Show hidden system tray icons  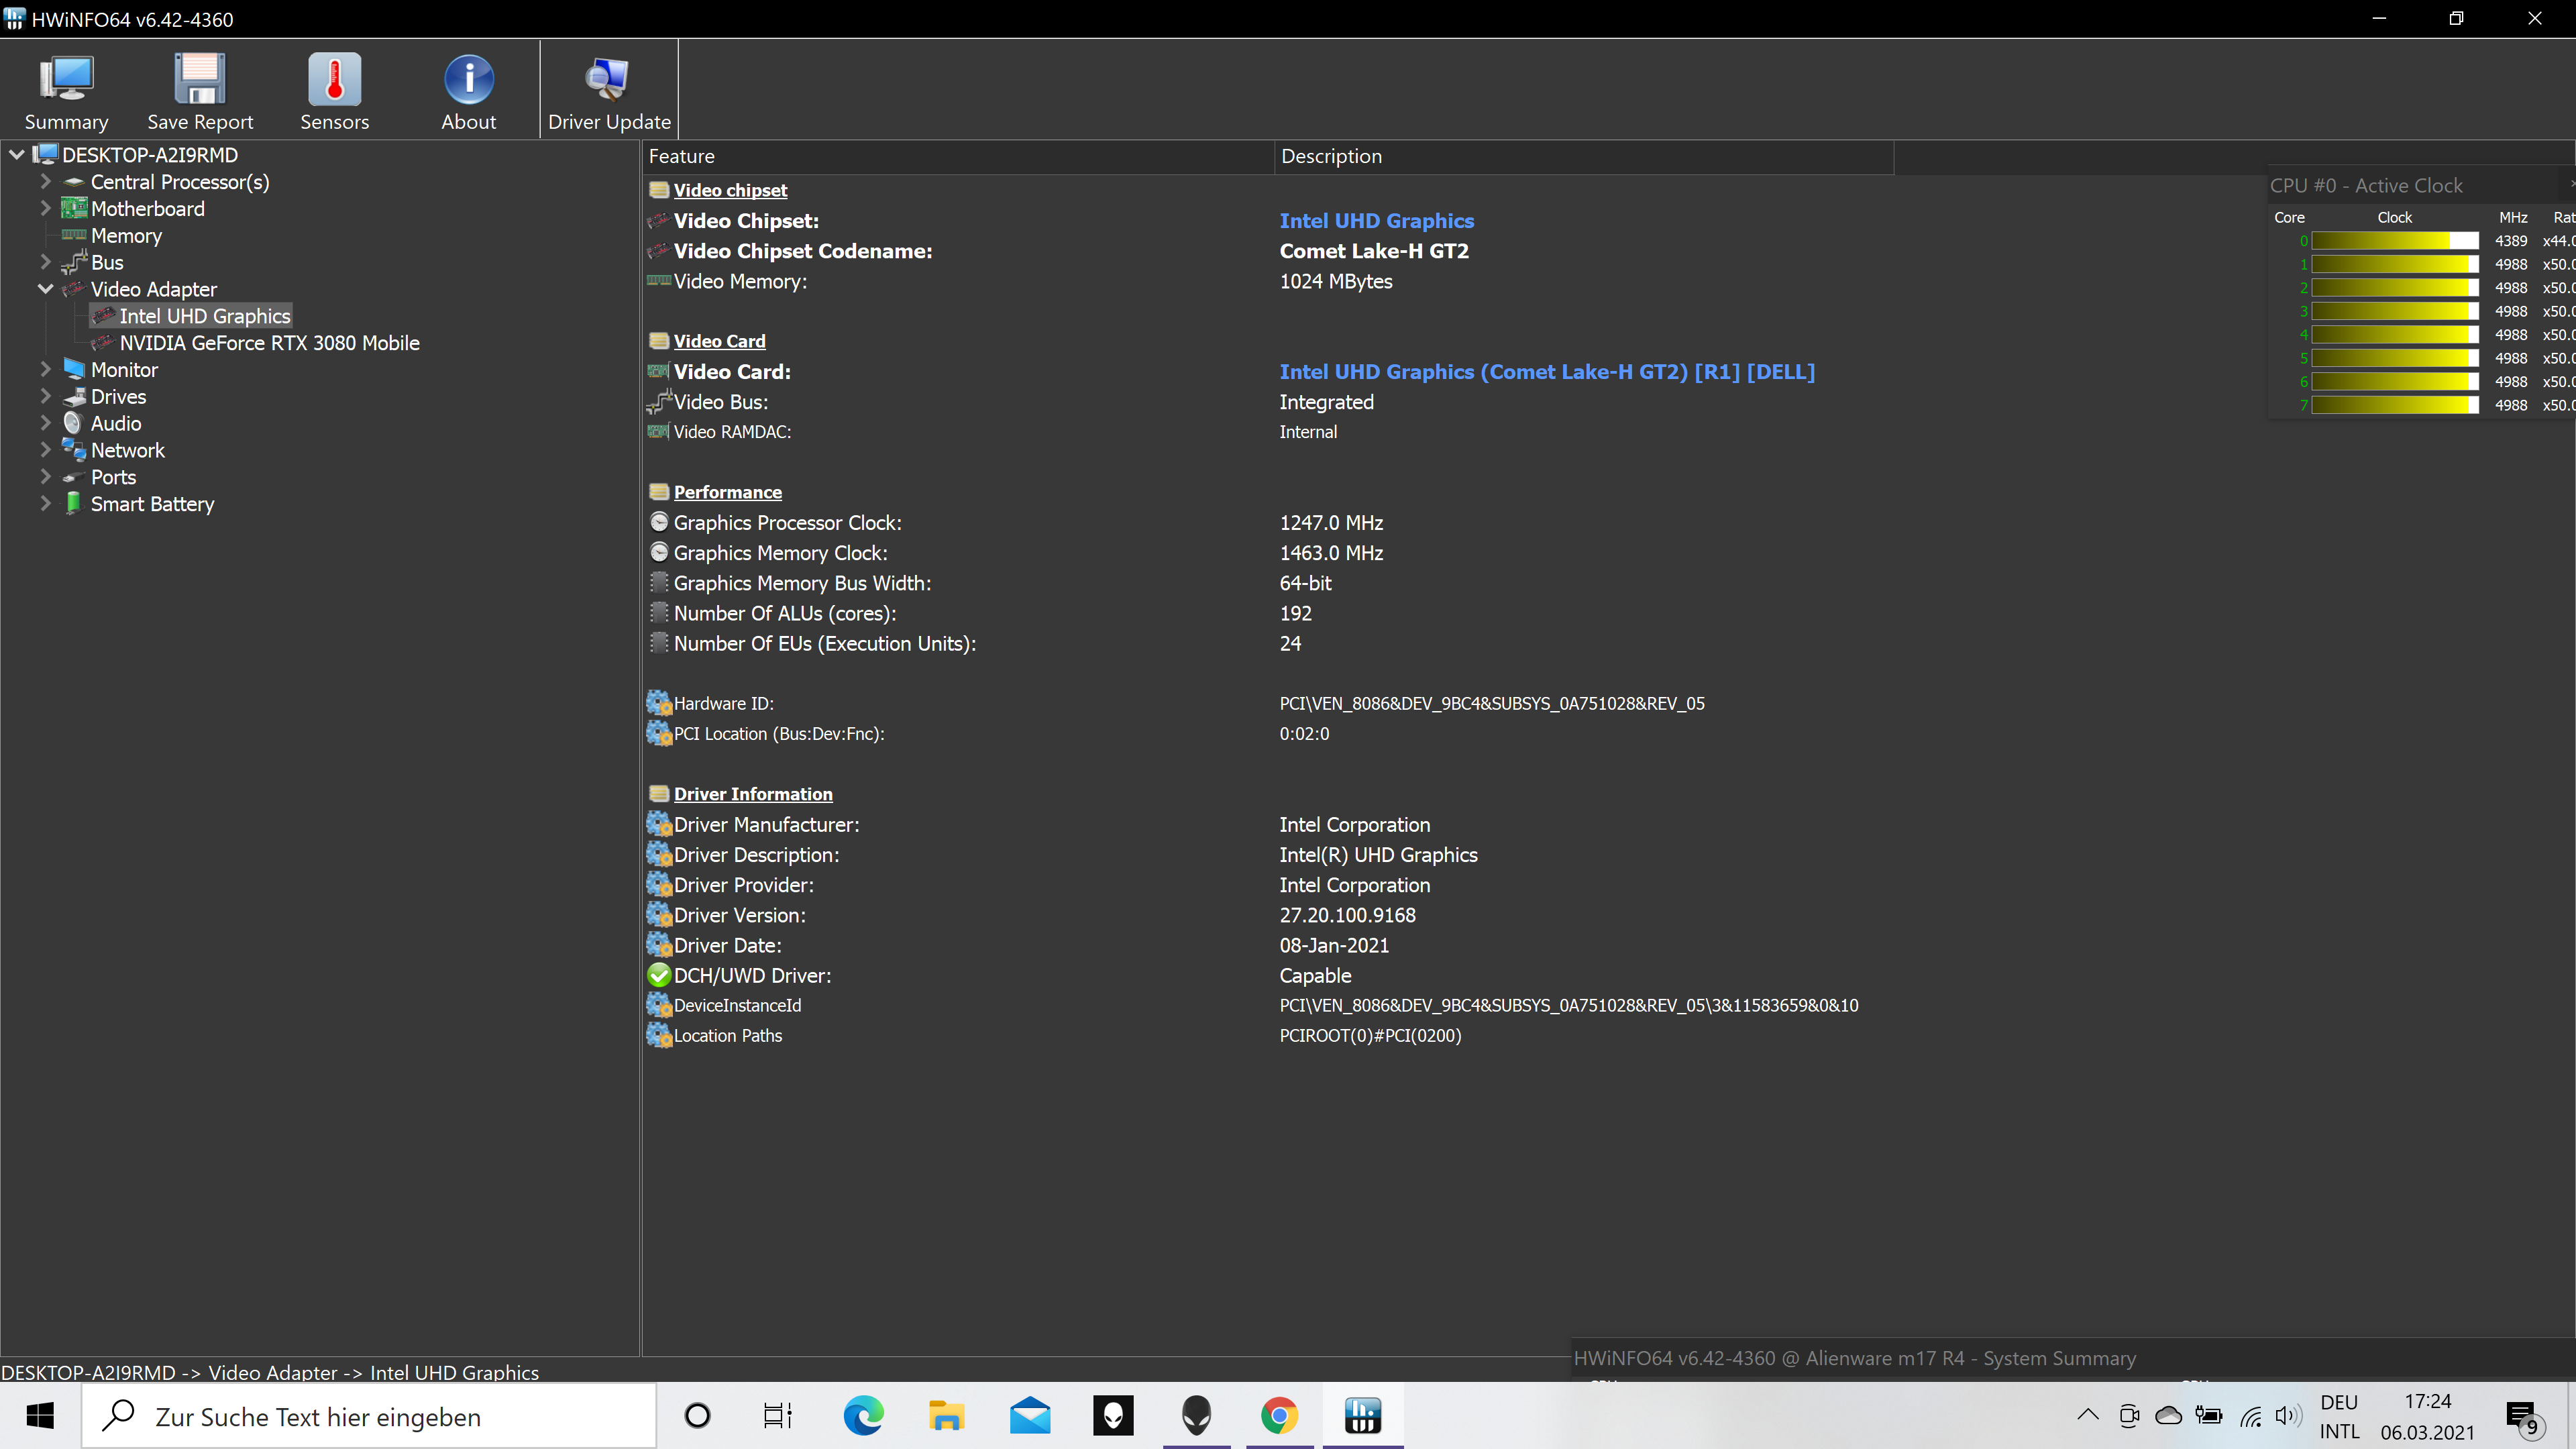click(x=2088, y=1415)
